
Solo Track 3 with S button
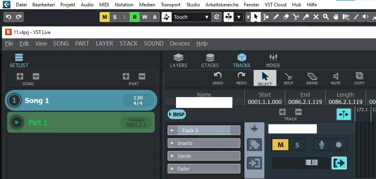[297, 145]
